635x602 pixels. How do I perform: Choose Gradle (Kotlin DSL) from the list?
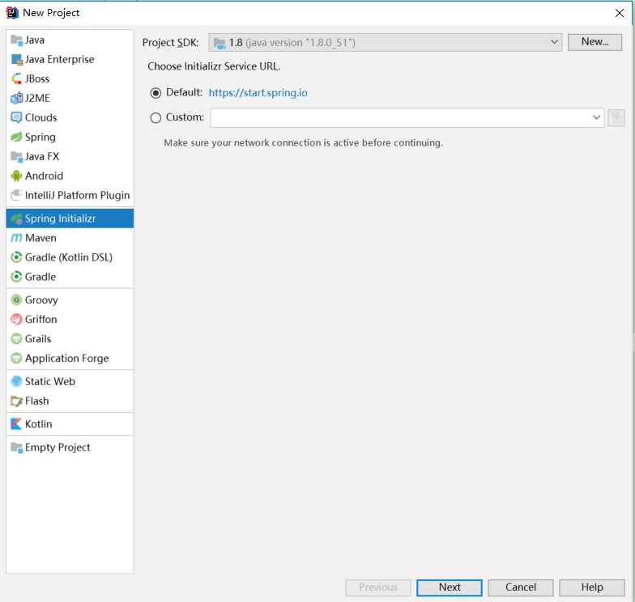[x=68, y=257]
